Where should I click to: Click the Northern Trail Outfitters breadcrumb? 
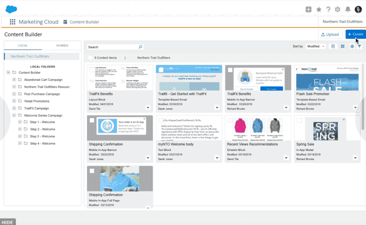(154, 58)
